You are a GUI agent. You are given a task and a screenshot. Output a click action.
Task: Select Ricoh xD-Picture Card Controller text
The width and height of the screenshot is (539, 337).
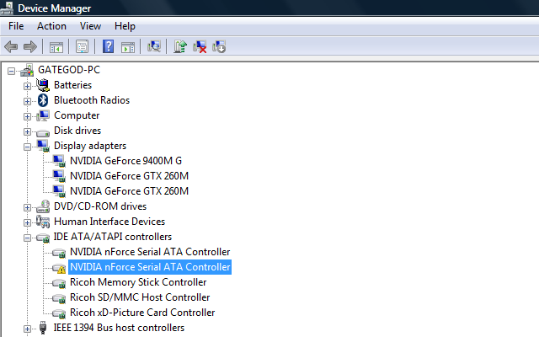(x=142, y=313)
